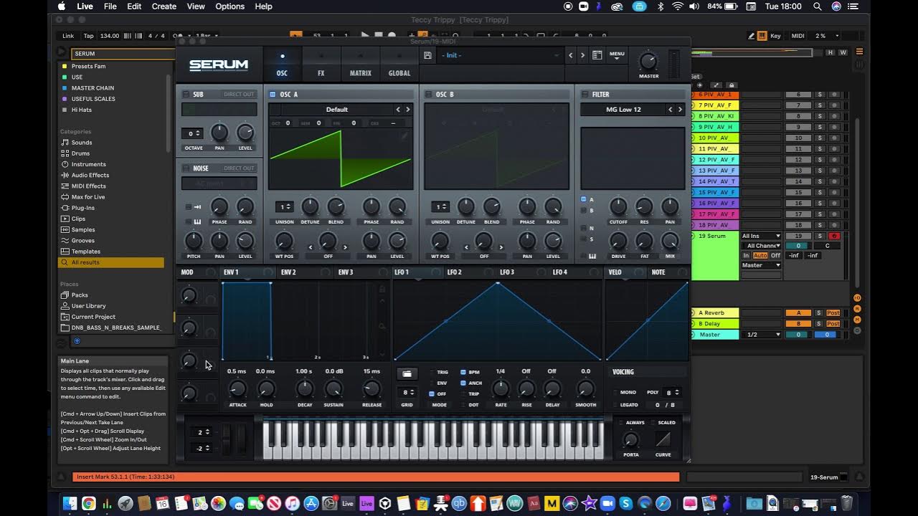This screenshot has width=918, height=516.
Task: Open the All Ins input dropdown
Action: [761, 236]
